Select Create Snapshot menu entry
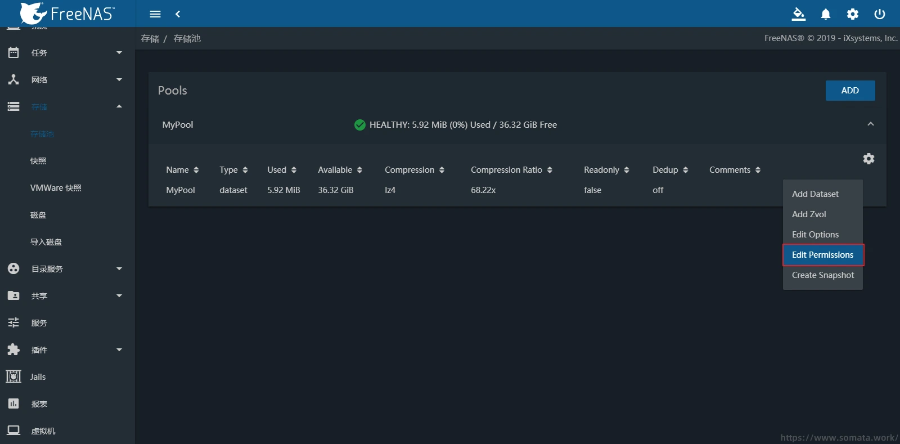 tap(822, 275)
